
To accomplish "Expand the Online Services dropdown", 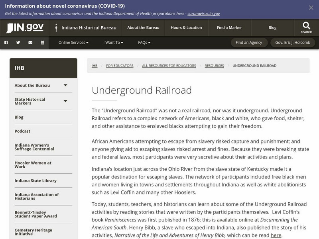I will pyautogui.click(x=73, y=43).
